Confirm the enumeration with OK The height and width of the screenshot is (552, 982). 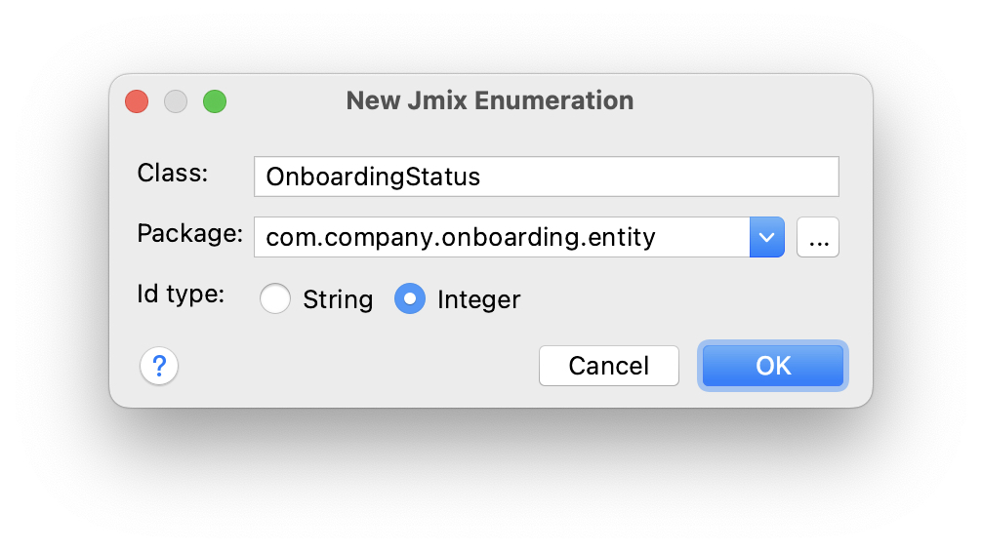click(x=773, y=366)
